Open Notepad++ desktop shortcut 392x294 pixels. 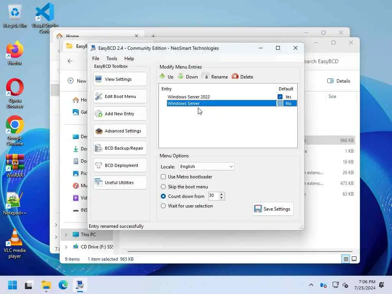15,204
